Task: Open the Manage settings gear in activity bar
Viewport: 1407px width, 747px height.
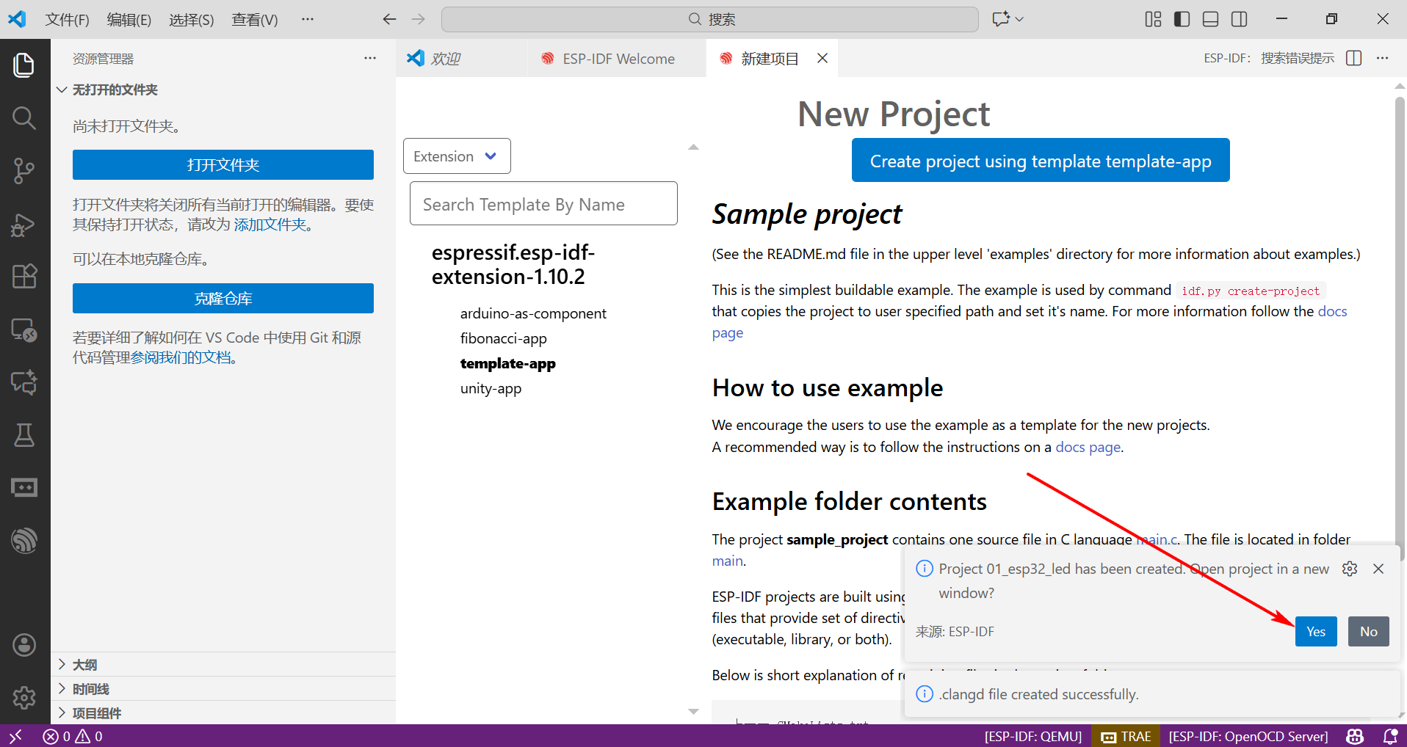Action: coord(24,697)
